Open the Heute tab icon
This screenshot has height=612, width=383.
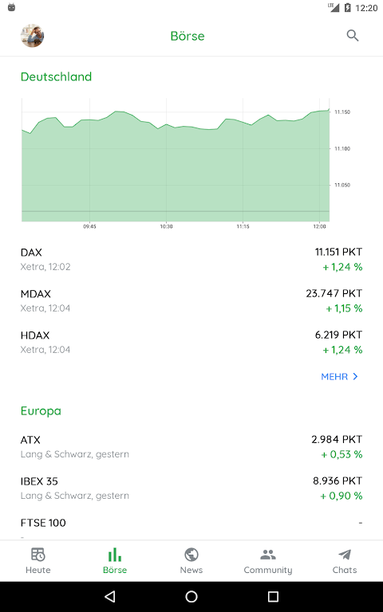point(38,555)
